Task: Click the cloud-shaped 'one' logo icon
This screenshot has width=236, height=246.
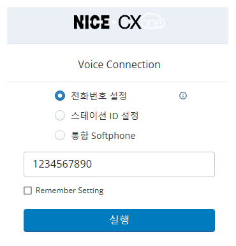Action: (x=153, y=22)
